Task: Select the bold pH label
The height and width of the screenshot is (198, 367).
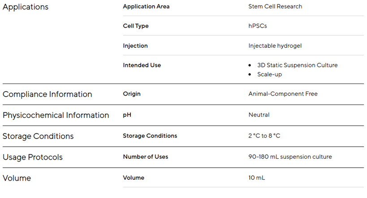Action: [x=127, y=115]
